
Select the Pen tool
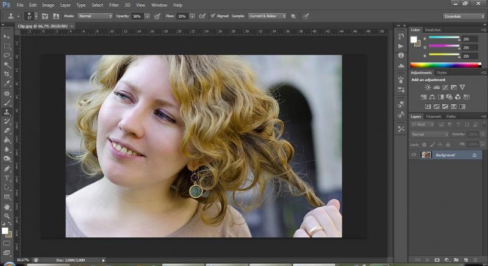pyautogui.click(x=7, y=169)
